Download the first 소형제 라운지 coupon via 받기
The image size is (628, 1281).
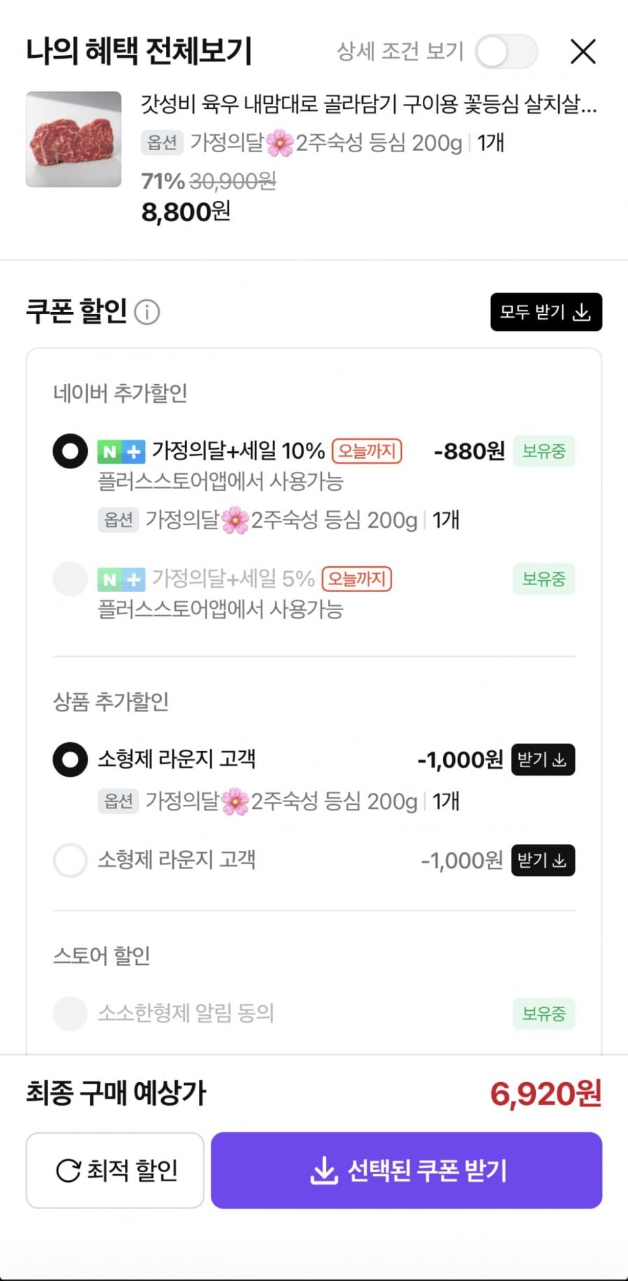coord(542,760)
